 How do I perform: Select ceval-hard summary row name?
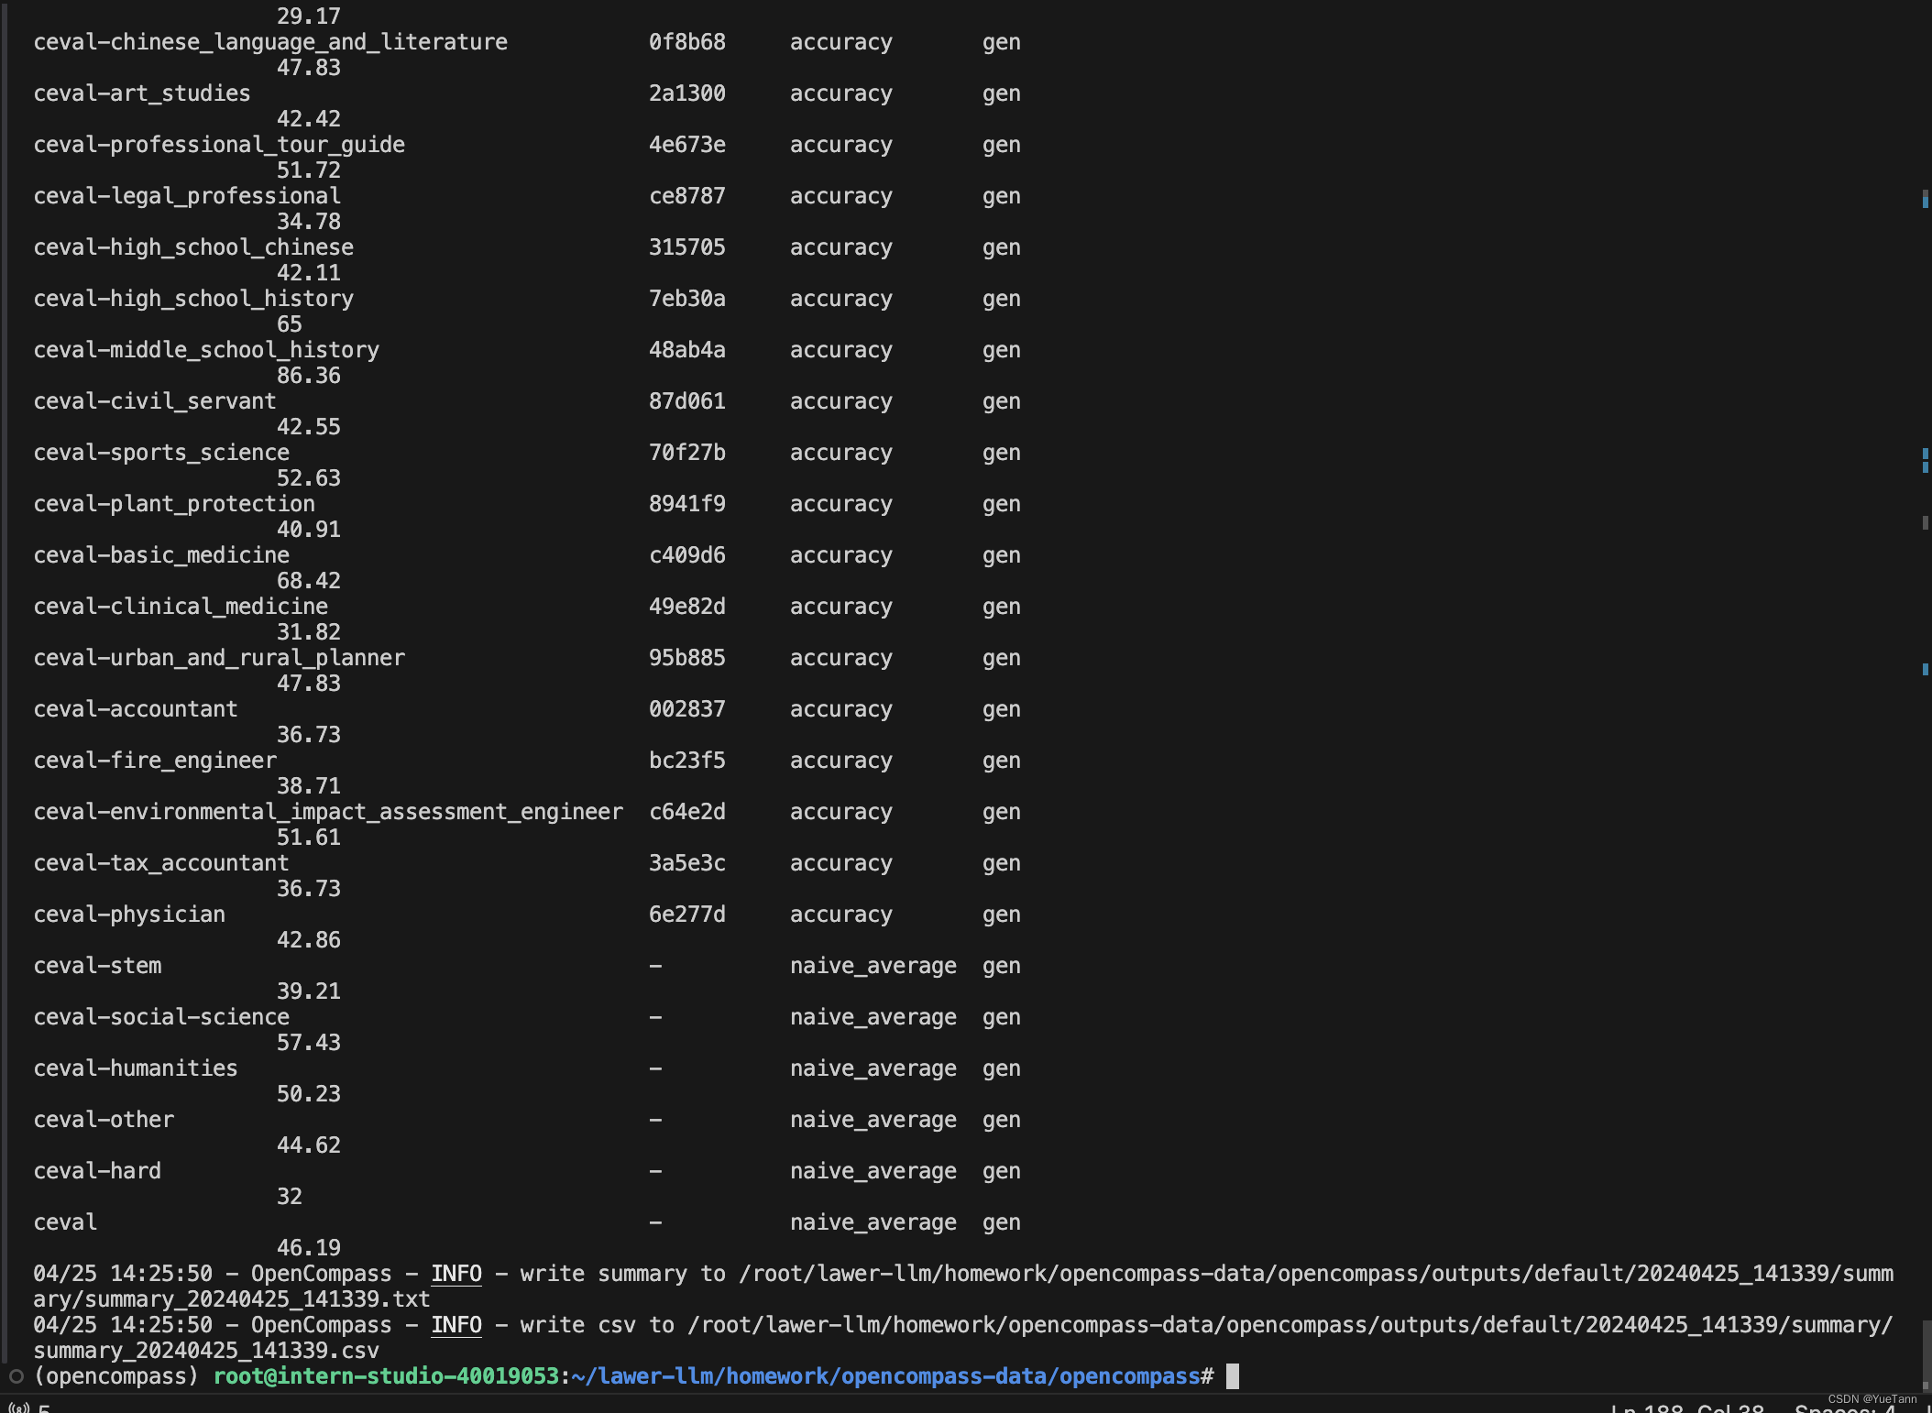click(97, 1171)
